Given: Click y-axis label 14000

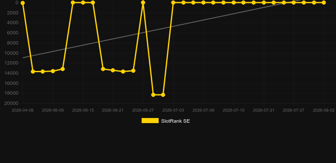Looking at the screenshot, I should click(x=11, y=73).
